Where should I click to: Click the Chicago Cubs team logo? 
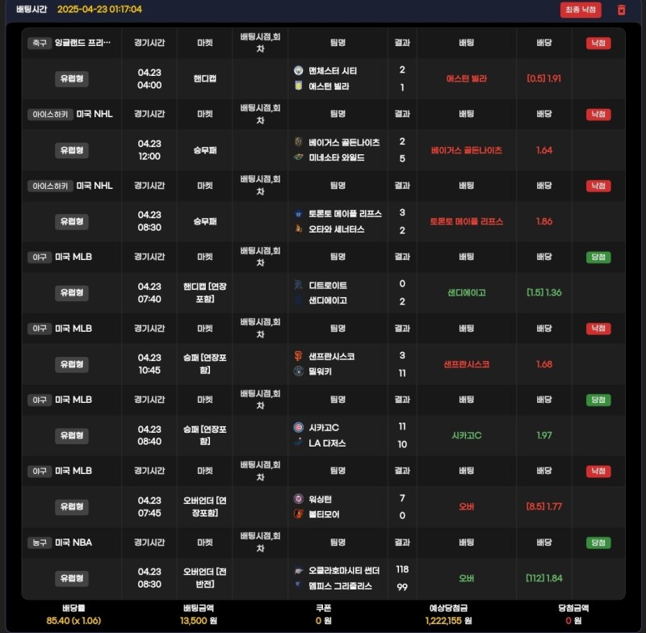(x=299, y=427)
